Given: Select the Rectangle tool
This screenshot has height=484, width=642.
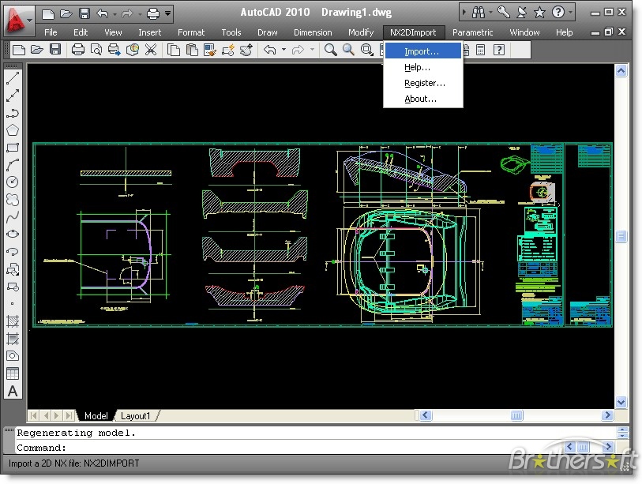Looking at the screenshot, I should (11, 146).
